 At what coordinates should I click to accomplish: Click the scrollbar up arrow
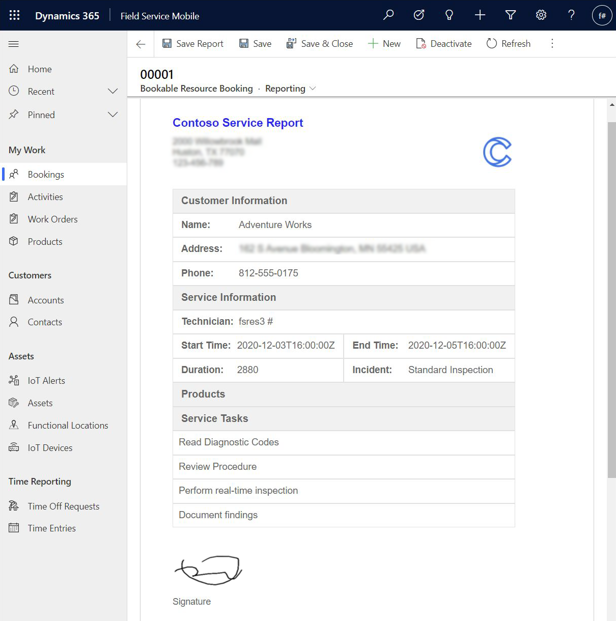[611, 105]
